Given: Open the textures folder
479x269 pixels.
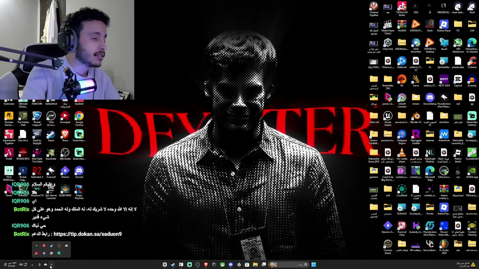Looking at the screenshot, I should (x=430, y=136).
